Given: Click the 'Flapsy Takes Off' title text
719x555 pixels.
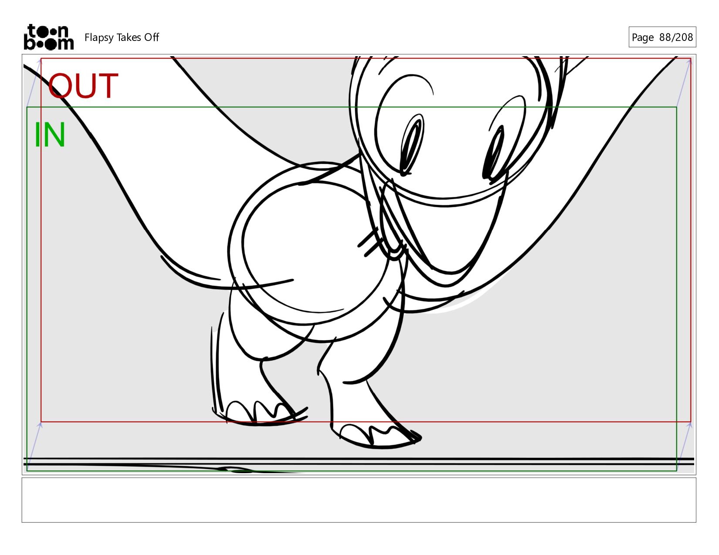Looking at the screenshot, I should click(x=122, y=37).
